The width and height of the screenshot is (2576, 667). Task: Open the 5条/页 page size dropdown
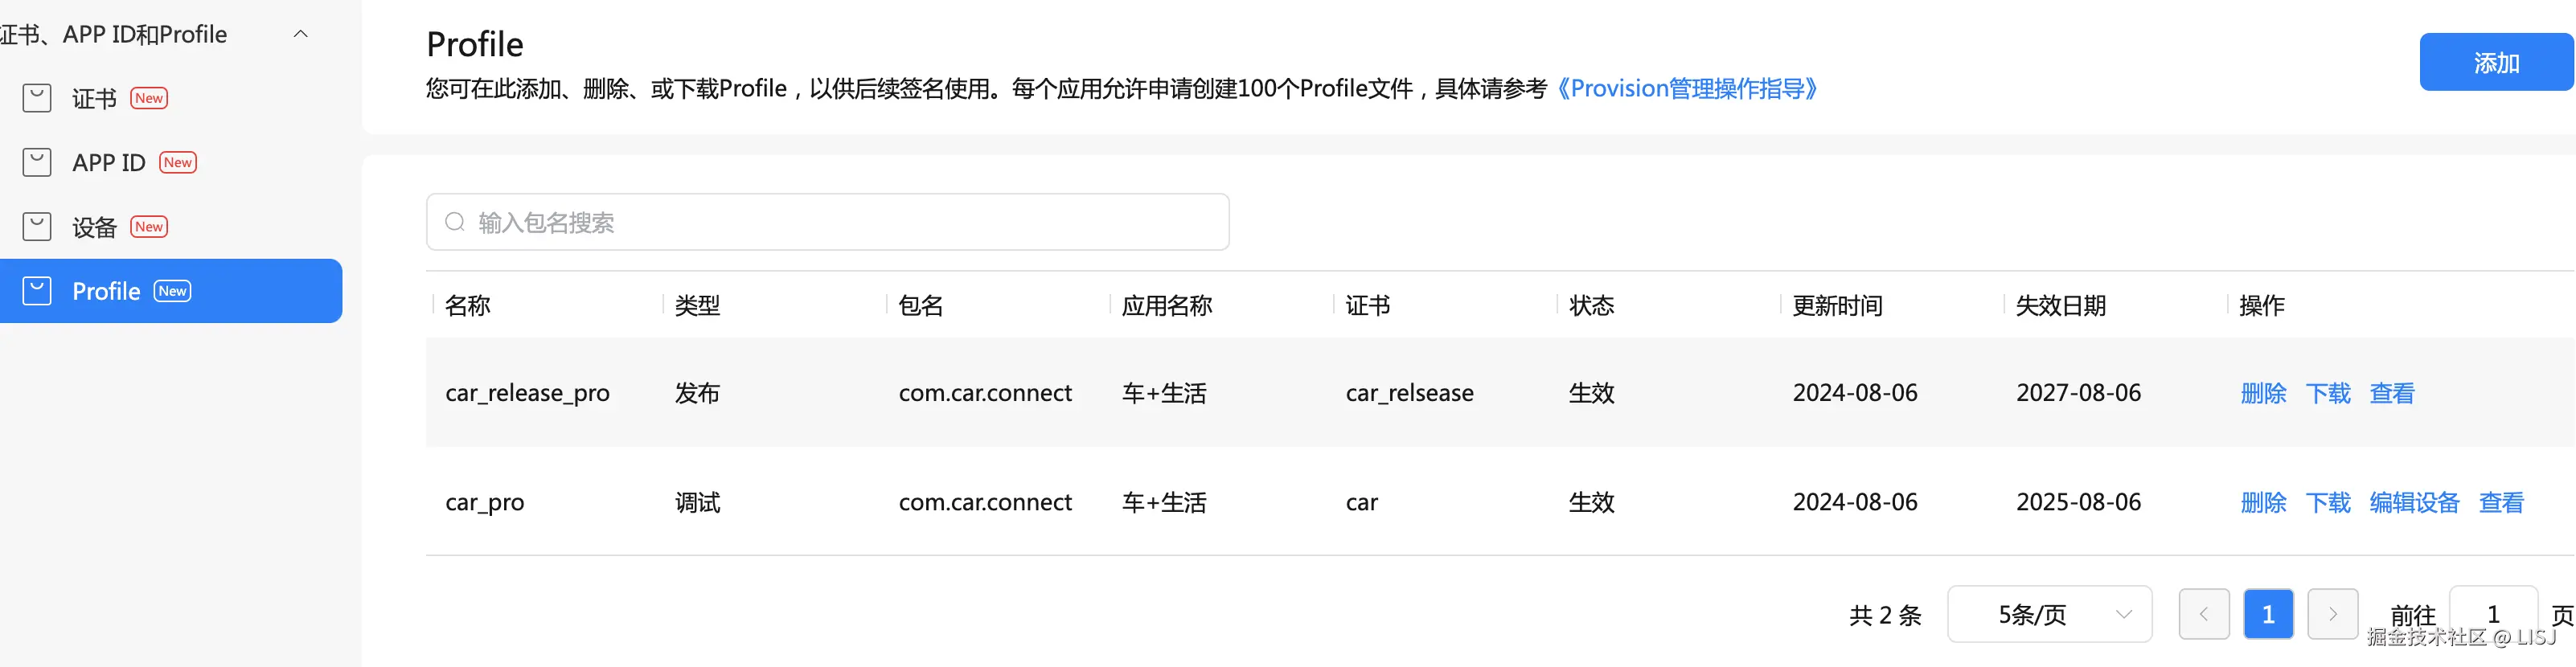[2049, 614]
